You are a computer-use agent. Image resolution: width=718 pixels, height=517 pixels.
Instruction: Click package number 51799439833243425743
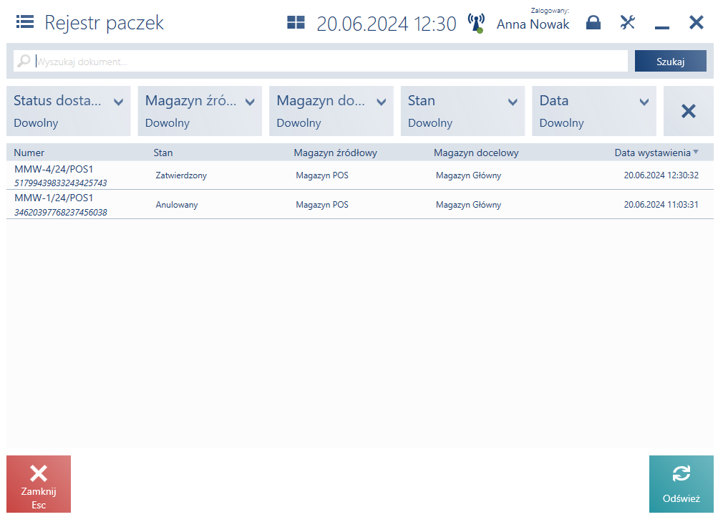tap(60, 183)
